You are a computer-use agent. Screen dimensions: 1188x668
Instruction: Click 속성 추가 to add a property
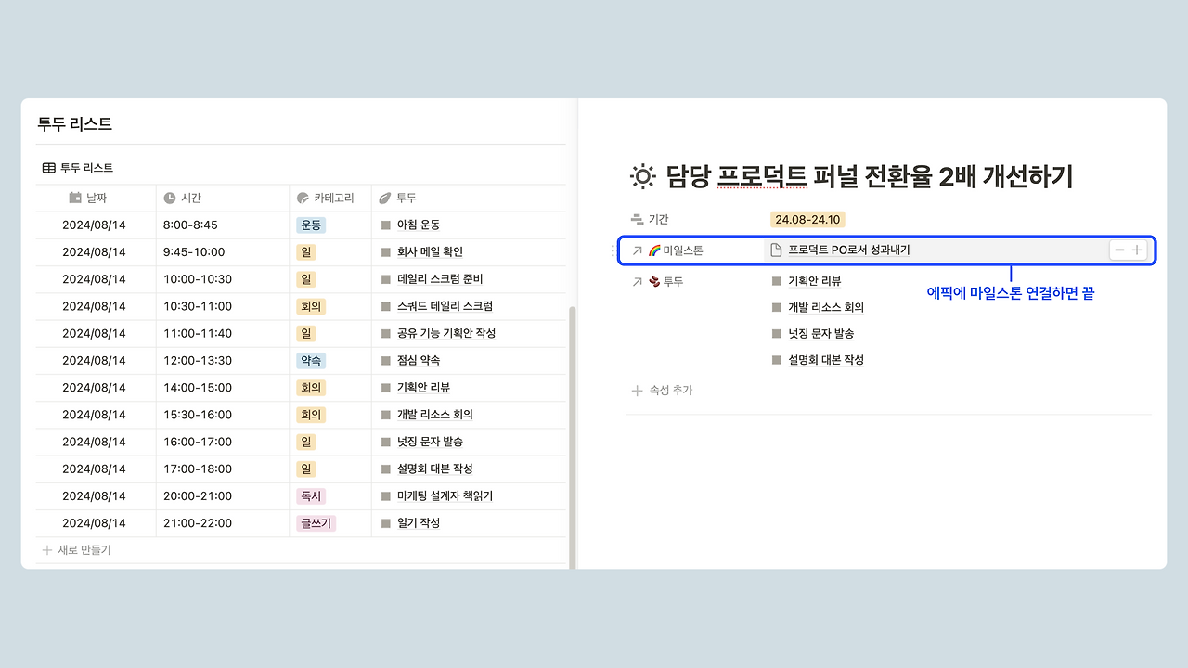coord(665,390)
